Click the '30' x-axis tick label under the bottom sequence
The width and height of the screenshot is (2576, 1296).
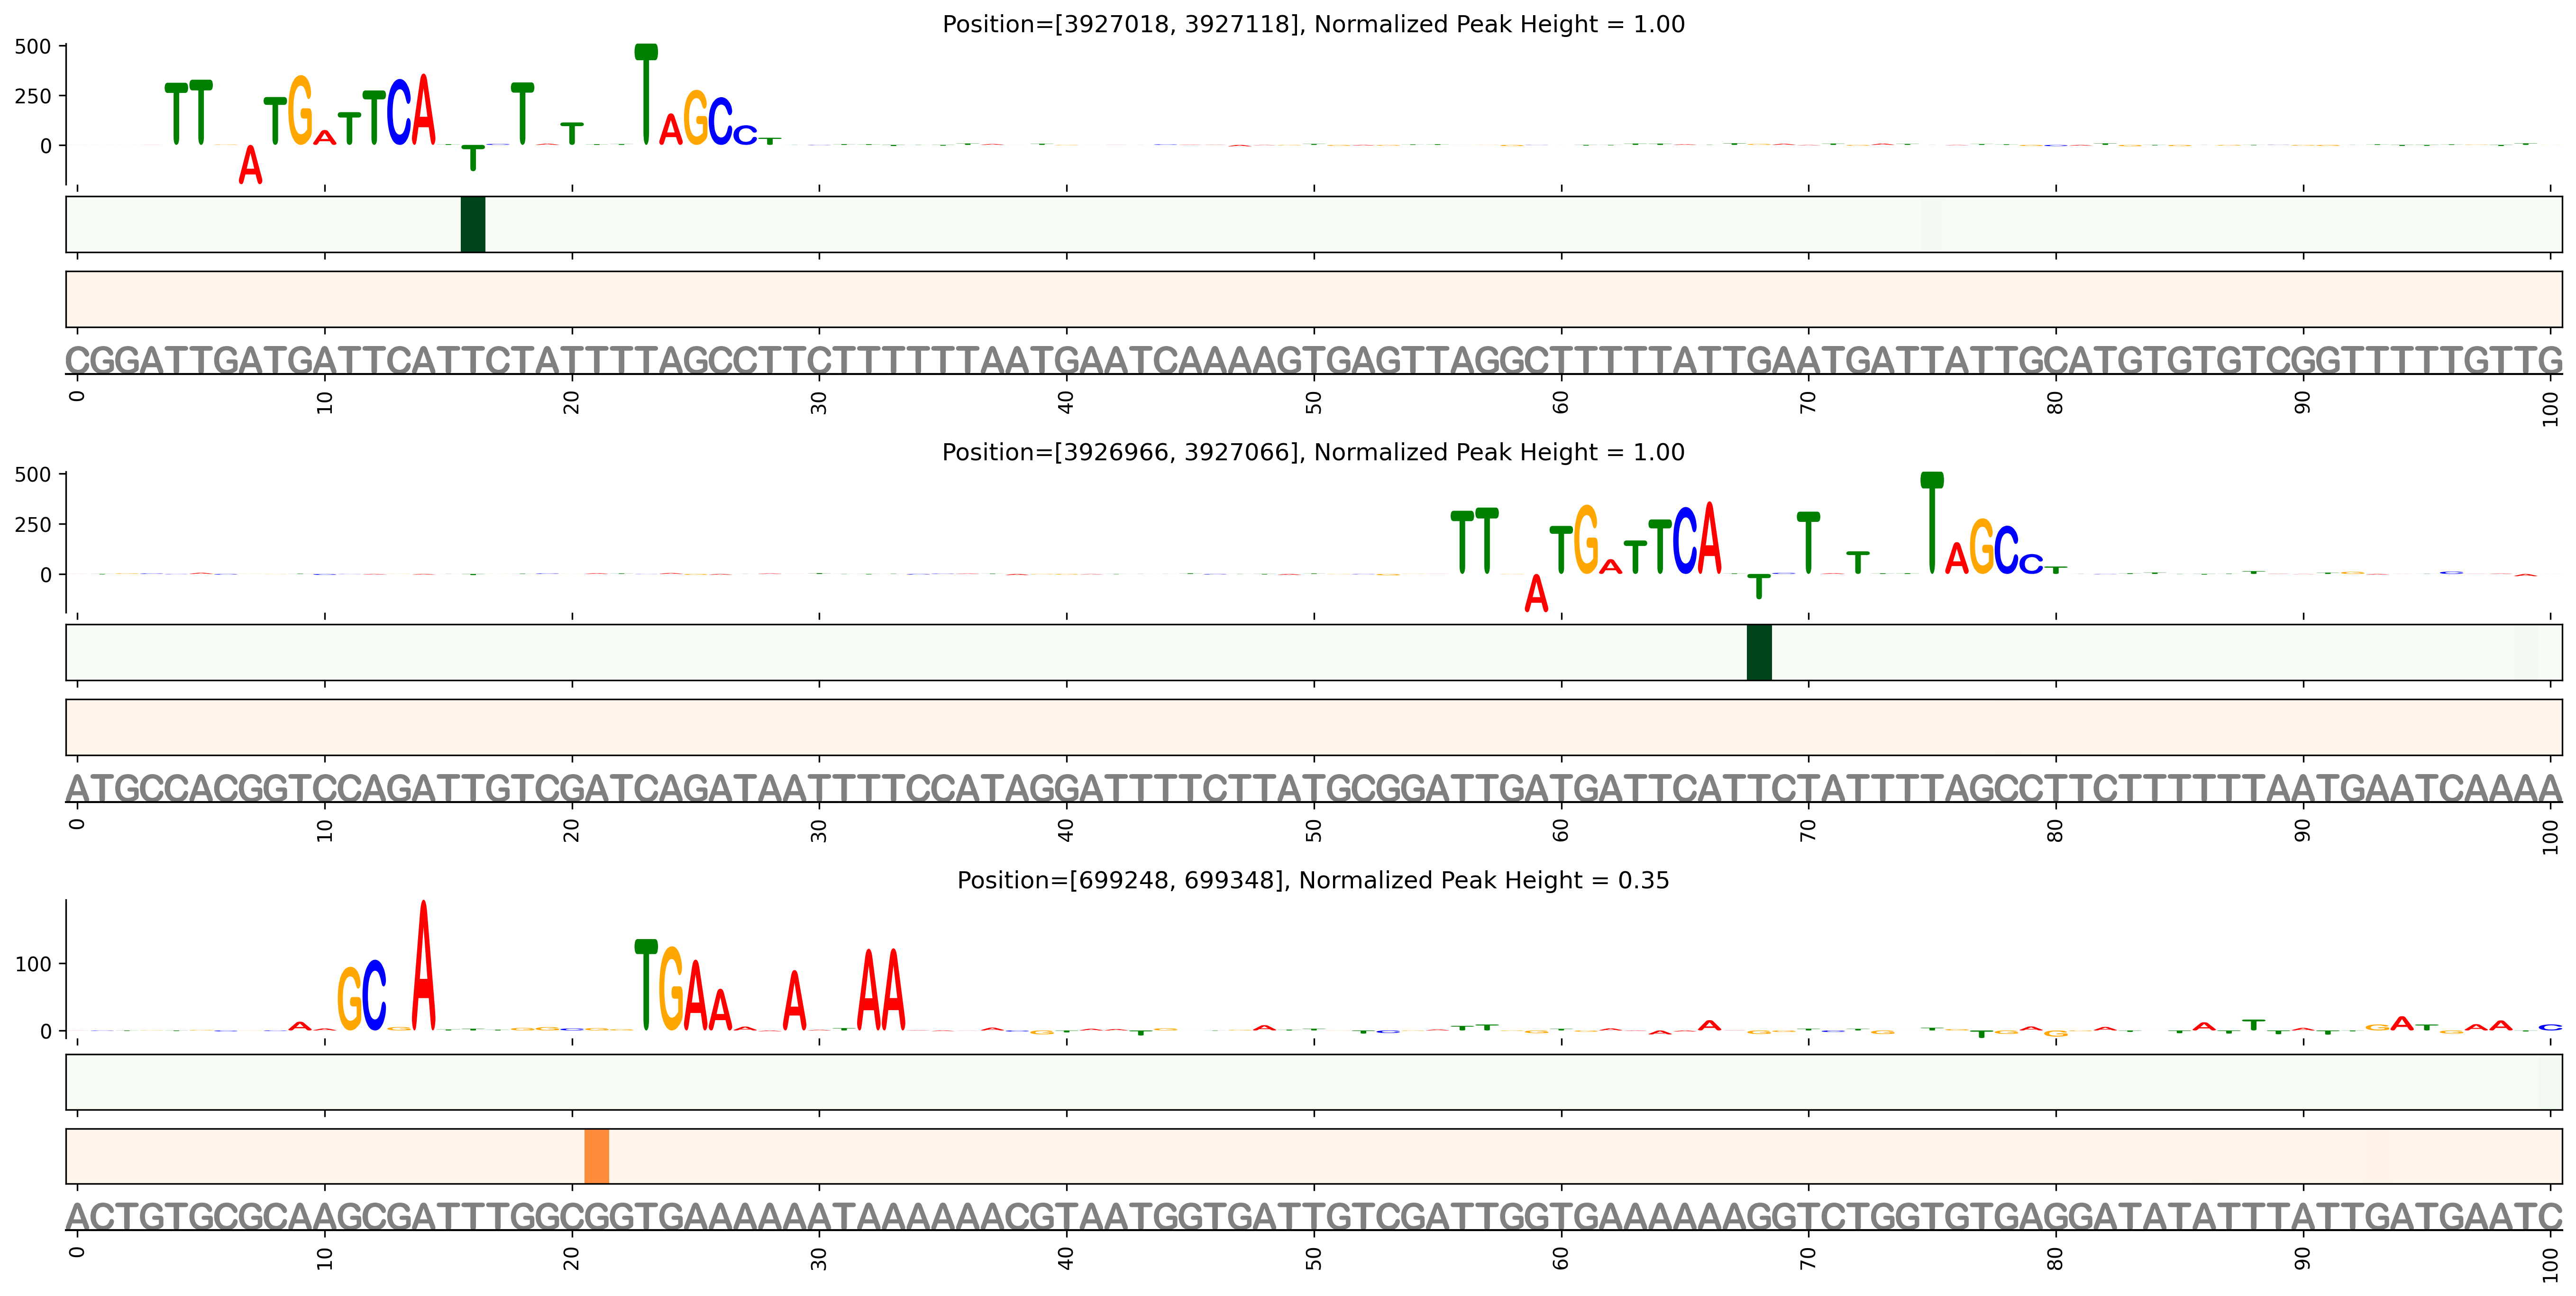[819, 1258]
